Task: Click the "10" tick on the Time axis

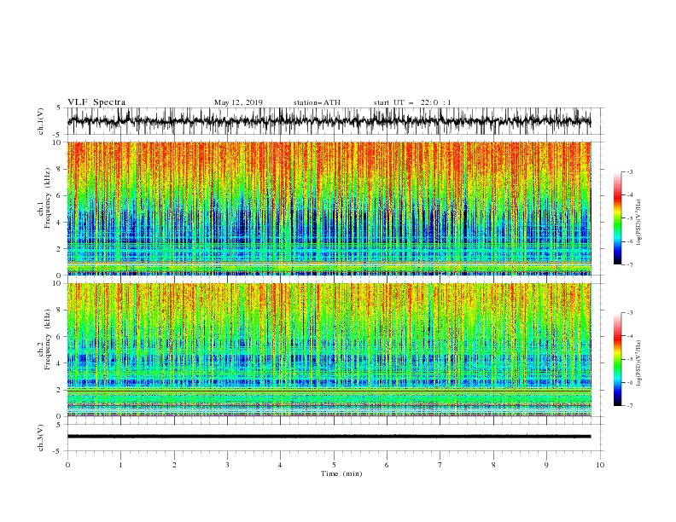Action: click(x=600, y=465)
